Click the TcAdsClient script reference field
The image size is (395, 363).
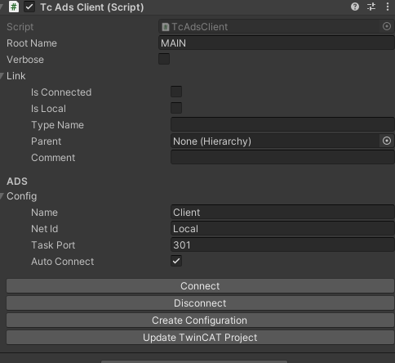(277, 27)
